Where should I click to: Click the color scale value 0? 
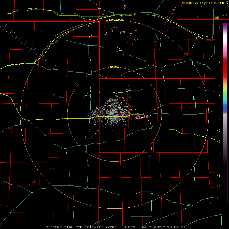220,108
